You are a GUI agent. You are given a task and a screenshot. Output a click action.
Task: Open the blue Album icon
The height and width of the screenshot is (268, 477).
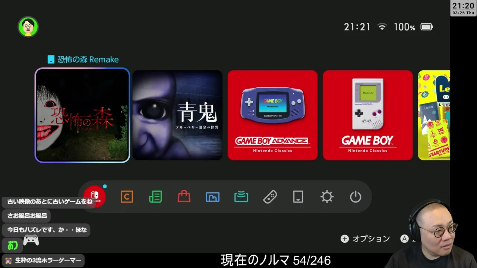pyautogui.click(x=212, y=197)
